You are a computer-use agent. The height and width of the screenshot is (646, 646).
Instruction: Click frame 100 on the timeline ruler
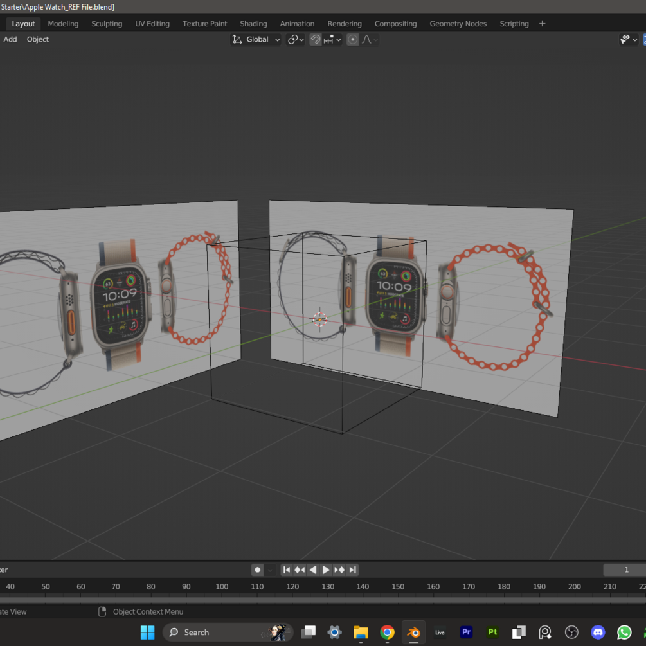click(x=222, y=586)
